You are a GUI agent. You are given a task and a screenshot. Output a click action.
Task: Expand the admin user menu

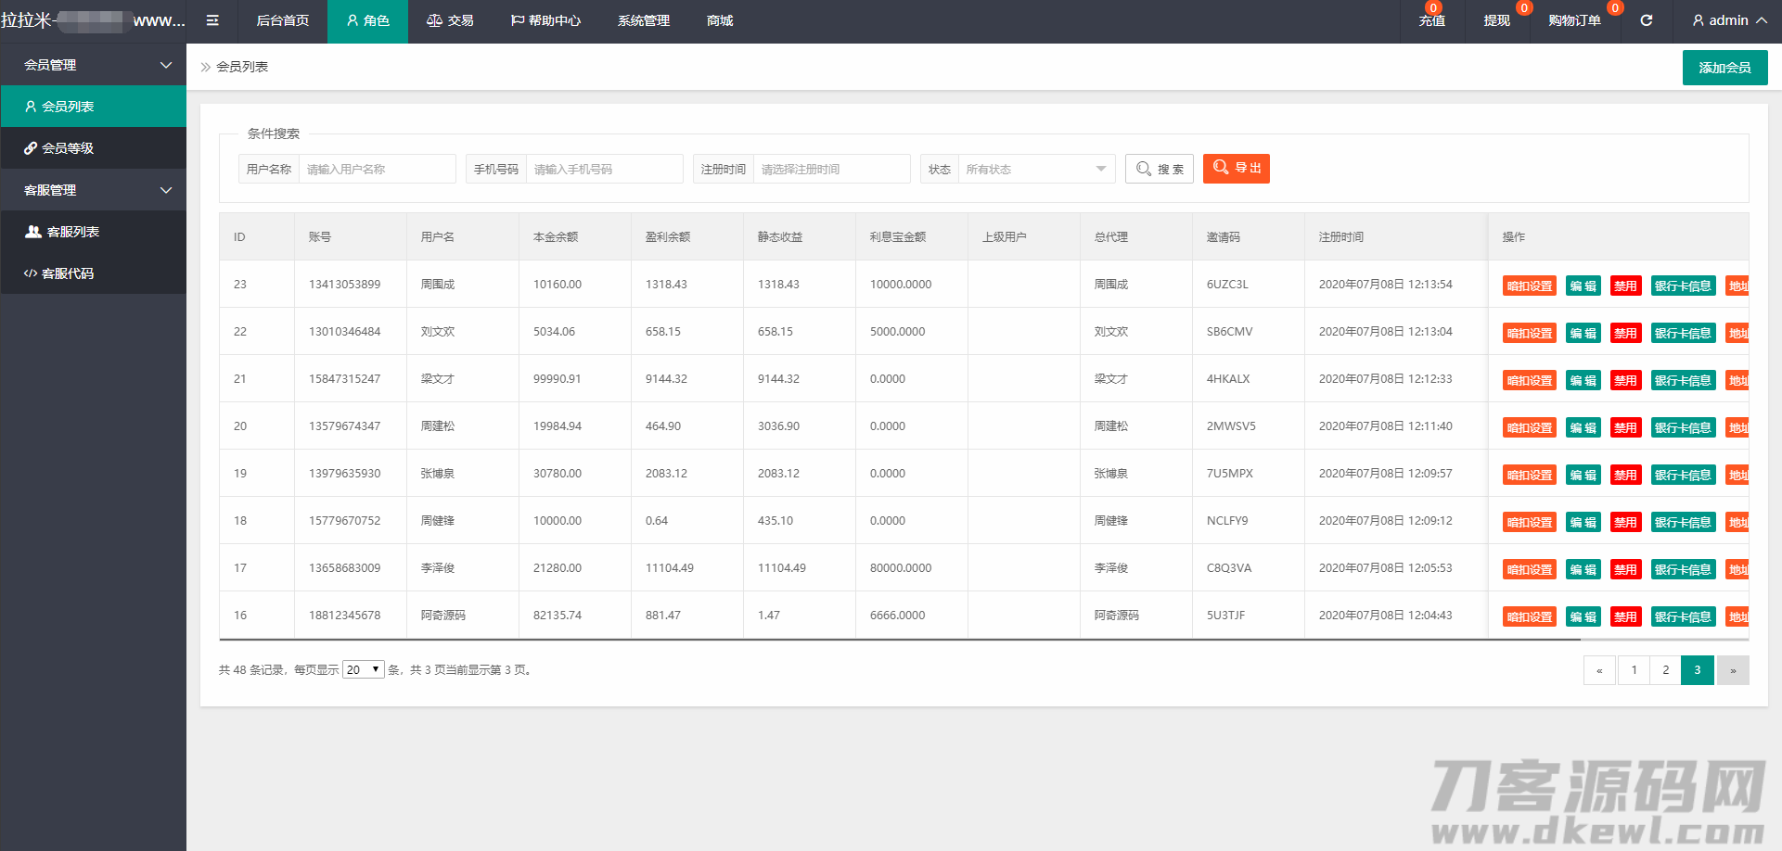(1729, 20)
